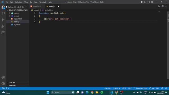Open index.html in the file tree

[x=17, y=19]
